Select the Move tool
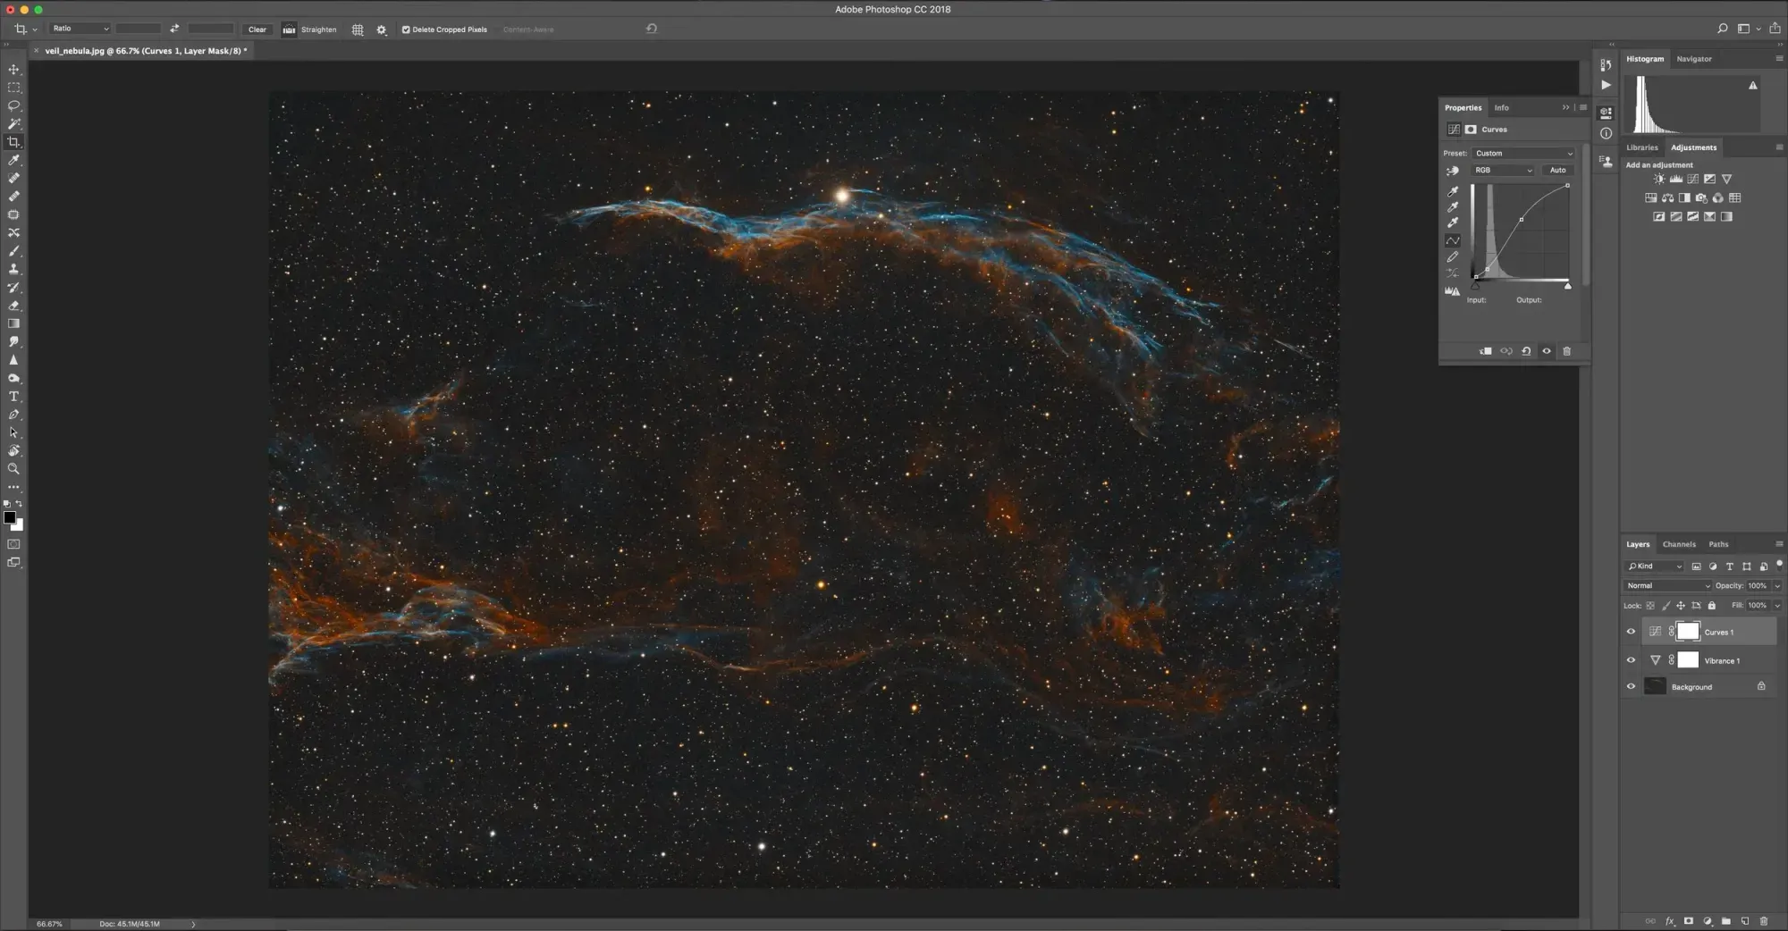This screenshot has height=931, width=1788. 13,70
